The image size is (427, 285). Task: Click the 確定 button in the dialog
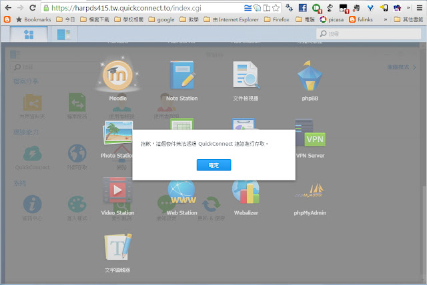pos(213,165)
